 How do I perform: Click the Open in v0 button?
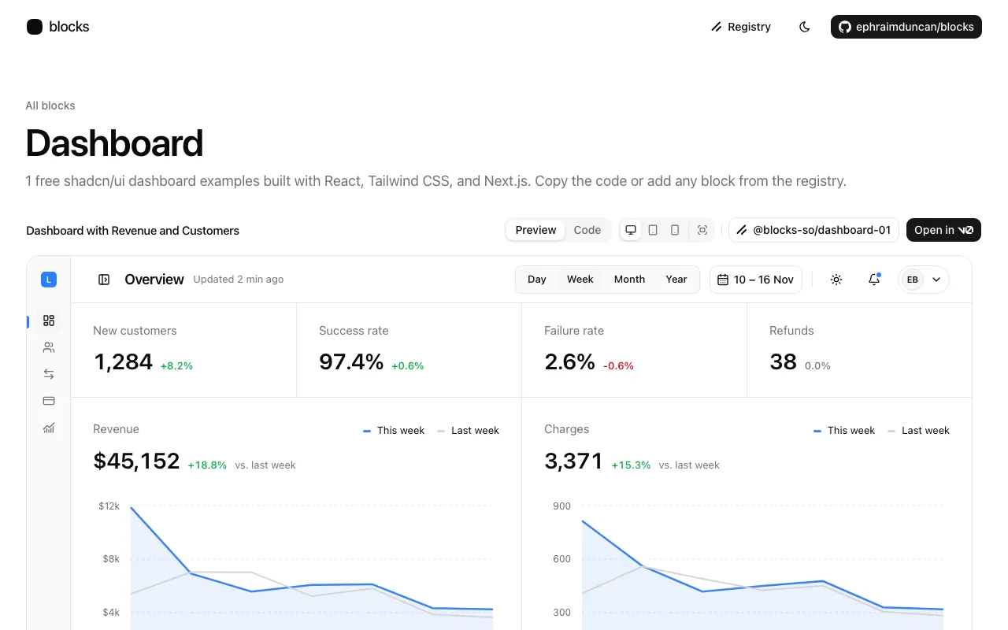point(943,230)
